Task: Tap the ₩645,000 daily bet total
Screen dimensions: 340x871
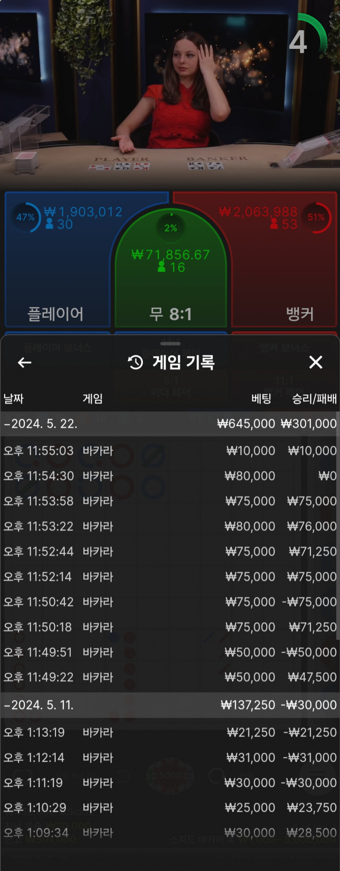Action: [246, 424]
